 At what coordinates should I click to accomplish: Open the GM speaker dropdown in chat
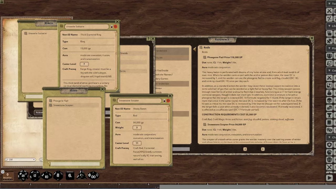[x=20, y=160]
